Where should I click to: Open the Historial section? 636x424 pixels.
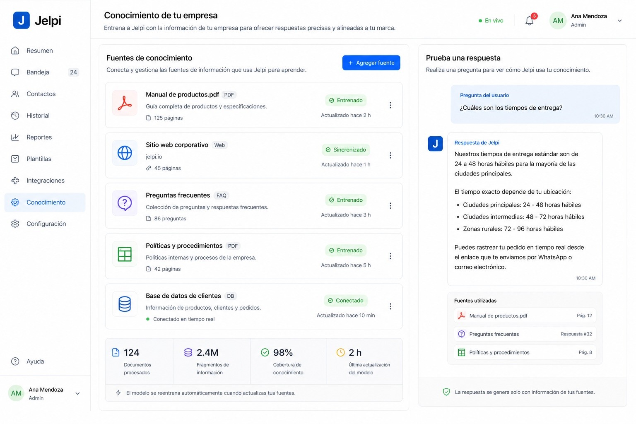pos(45,116)
